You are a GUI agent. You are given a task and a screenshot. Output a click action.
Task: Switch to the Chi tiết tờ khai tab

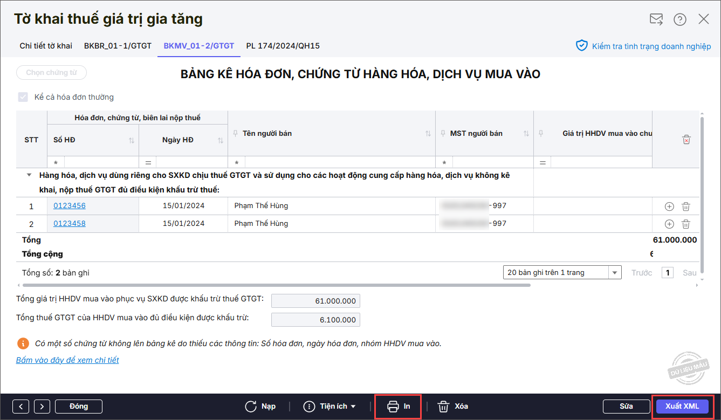[x=46, y=46]
